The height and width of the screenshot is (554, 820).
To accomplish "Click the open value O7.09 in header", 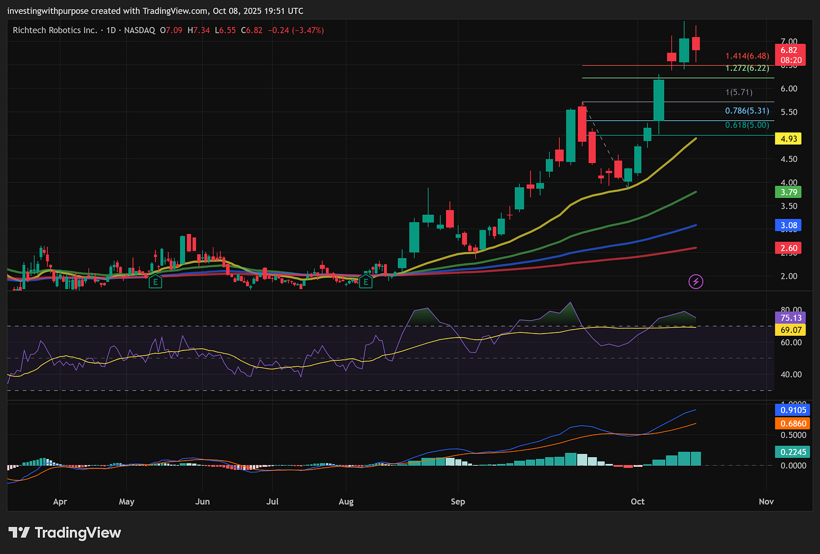I will point(171,30).
